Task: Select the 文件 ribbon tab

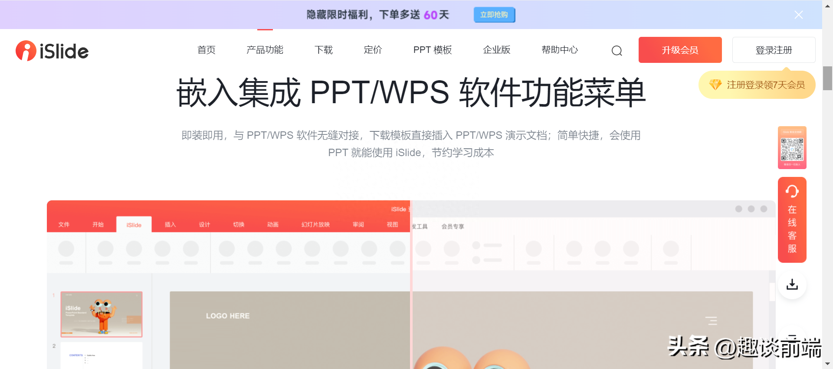Action: click(64, 225)
